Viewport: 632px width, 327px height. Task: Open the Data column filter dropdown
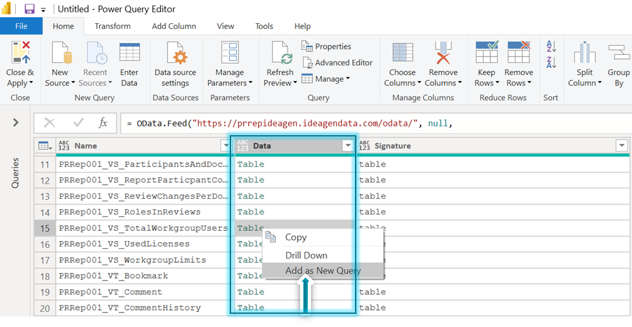pyautogui.click(x=347, y=146)
